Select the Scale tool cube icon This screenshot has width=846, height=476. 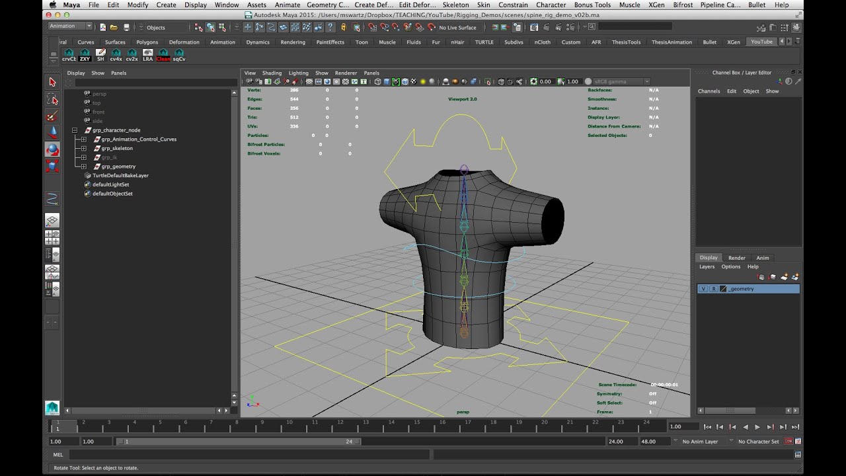(x=52, y=166)
